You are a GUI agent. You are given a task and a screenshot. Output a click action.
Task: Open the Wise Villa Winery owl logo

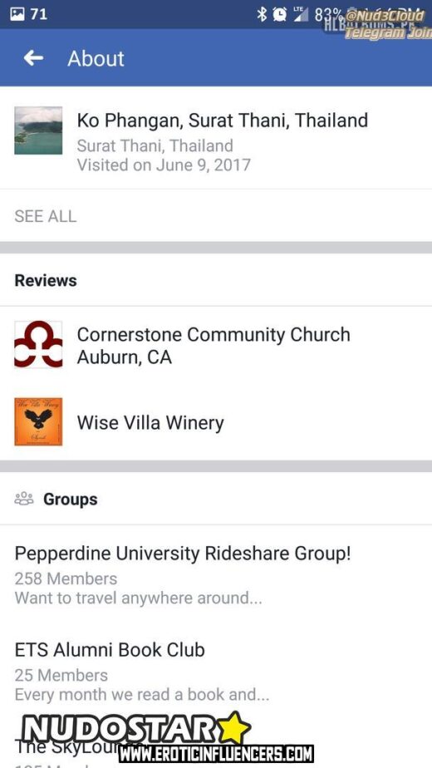pos(38,421)
